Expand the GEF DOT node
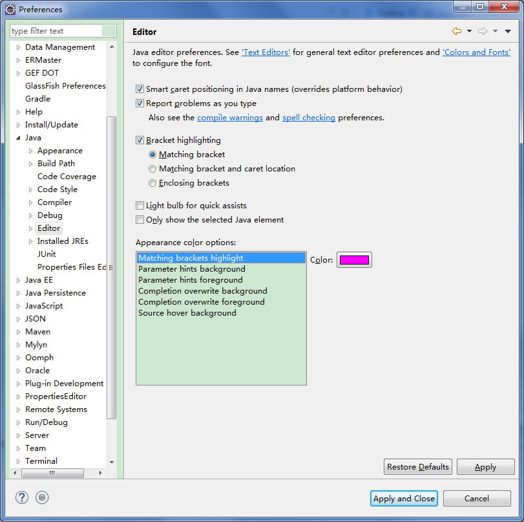This screenshot has height=522, width=524. [x=18, y=73]
